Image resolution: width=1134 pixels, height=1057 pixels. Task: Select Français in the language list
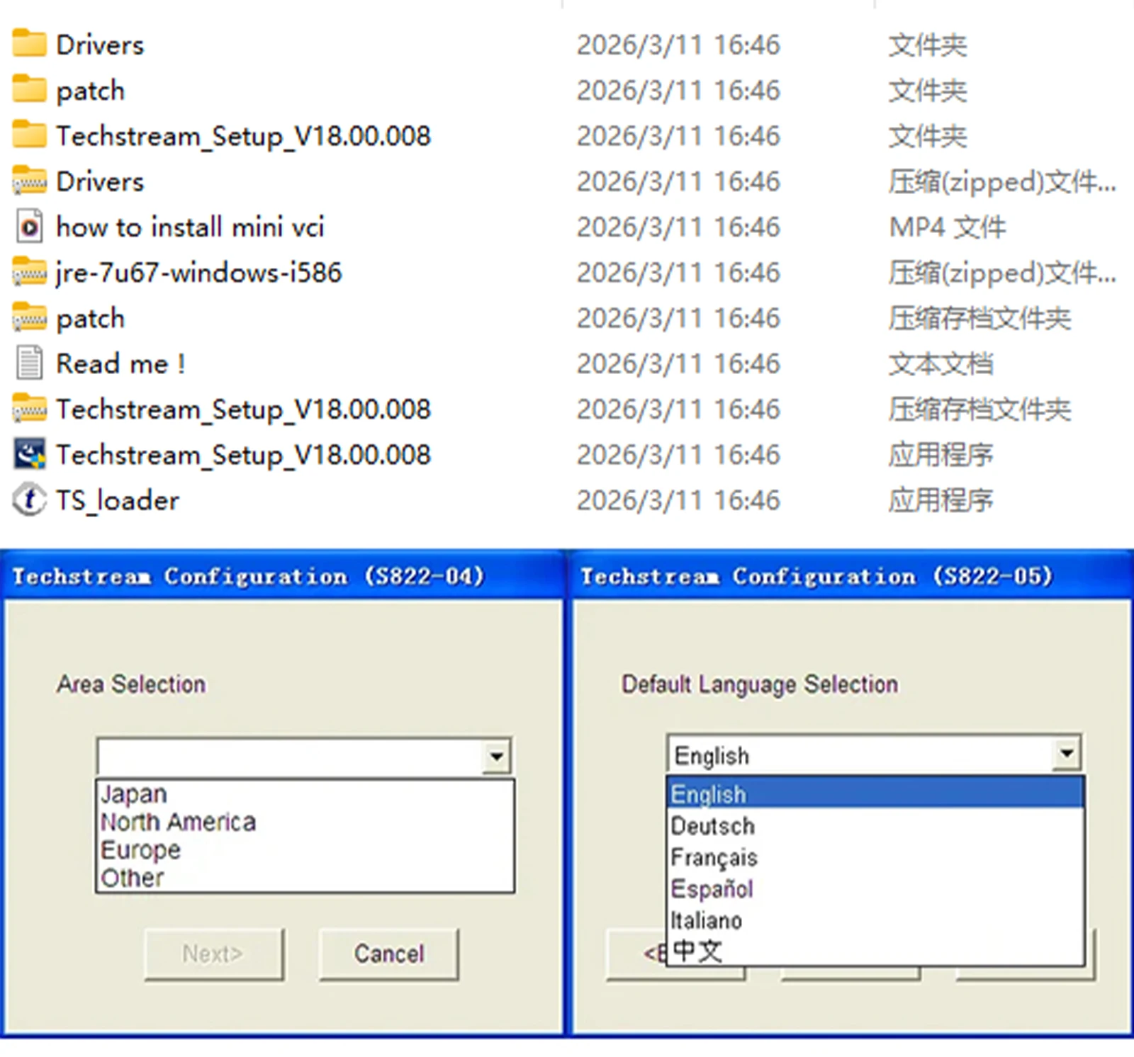pyautogui.click(x=875, y=857)
